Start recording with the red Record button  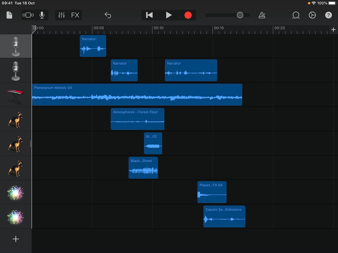(188, 15)
